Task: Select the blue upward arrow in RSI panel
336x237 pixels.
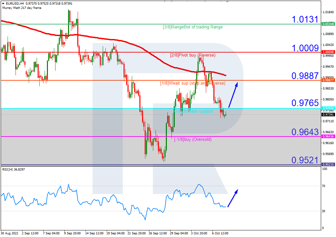Action: [232, 198]
